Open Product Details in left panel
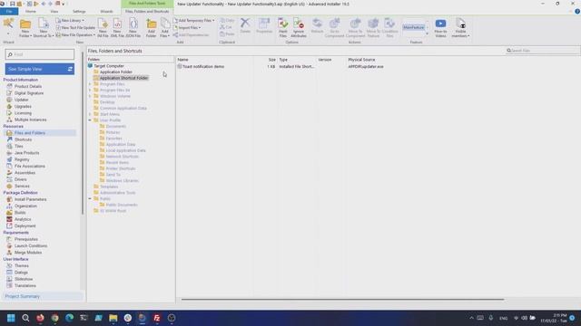The height and width of the screenshot is (326, 581). click(x=28, y=87)
